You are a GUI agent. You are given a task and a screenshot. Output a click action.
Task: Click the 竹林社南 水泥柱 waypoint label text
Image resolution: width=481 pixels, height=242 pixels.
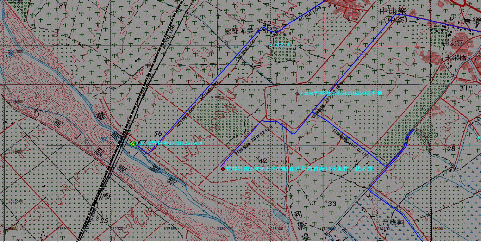pos(299,169)
